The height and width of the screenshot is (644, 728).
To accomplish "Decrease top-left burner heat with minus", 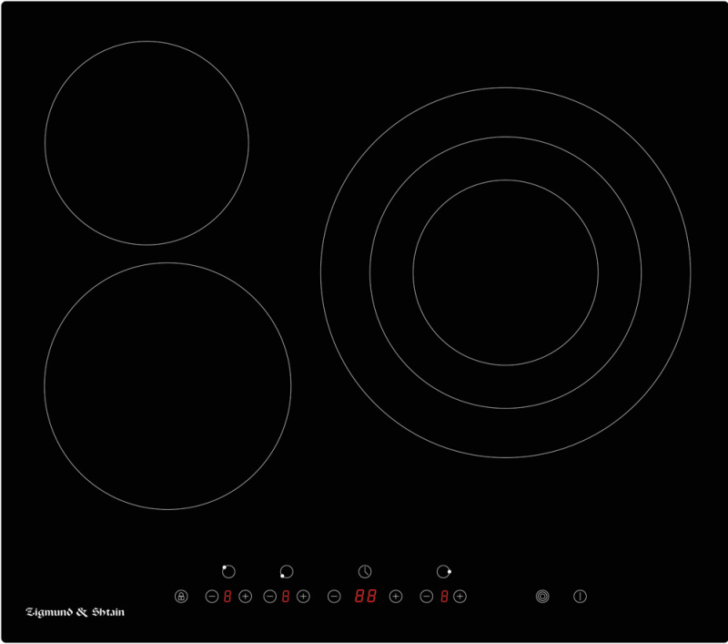I will (211, 597).
